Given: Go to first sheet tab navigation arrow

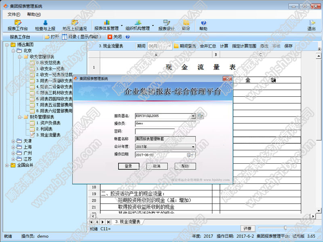Looking at the screenshot, I should [x=91, y=222].
